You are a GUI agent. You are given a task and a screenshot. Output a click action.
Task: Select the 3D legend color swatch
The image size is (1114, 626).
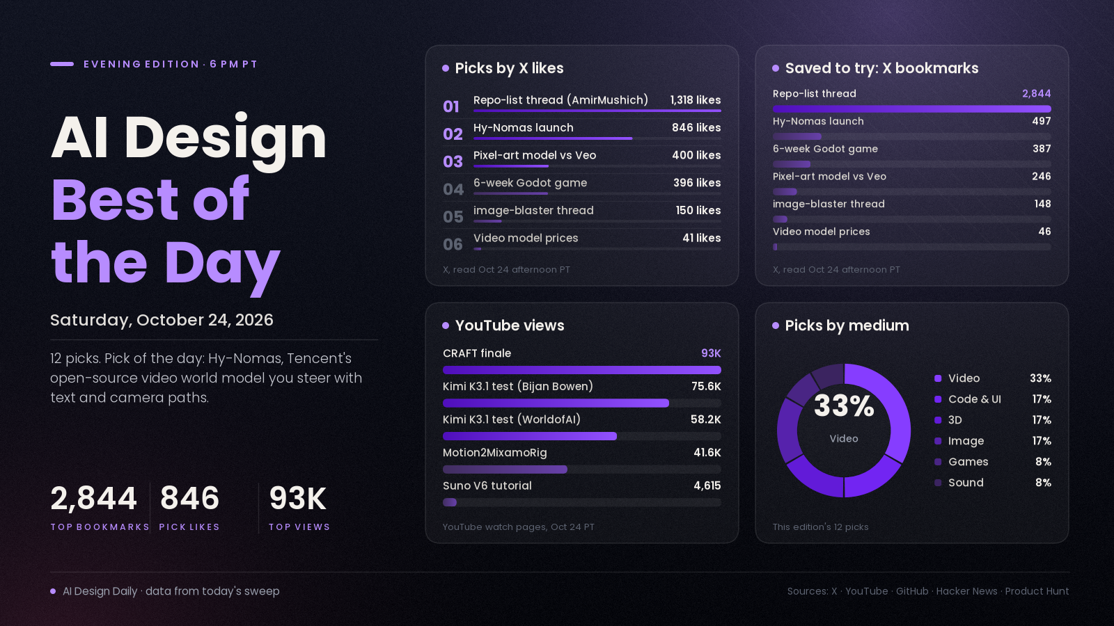pyautogui.click(x=938, y=420)
